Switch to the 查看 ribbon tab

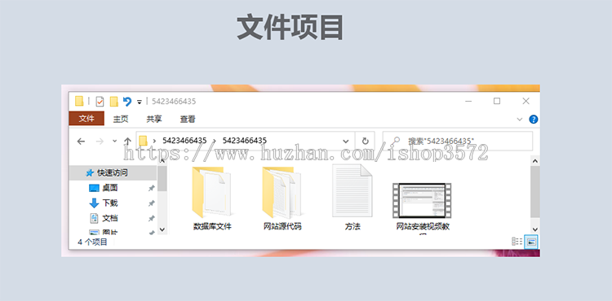(188, 119)
